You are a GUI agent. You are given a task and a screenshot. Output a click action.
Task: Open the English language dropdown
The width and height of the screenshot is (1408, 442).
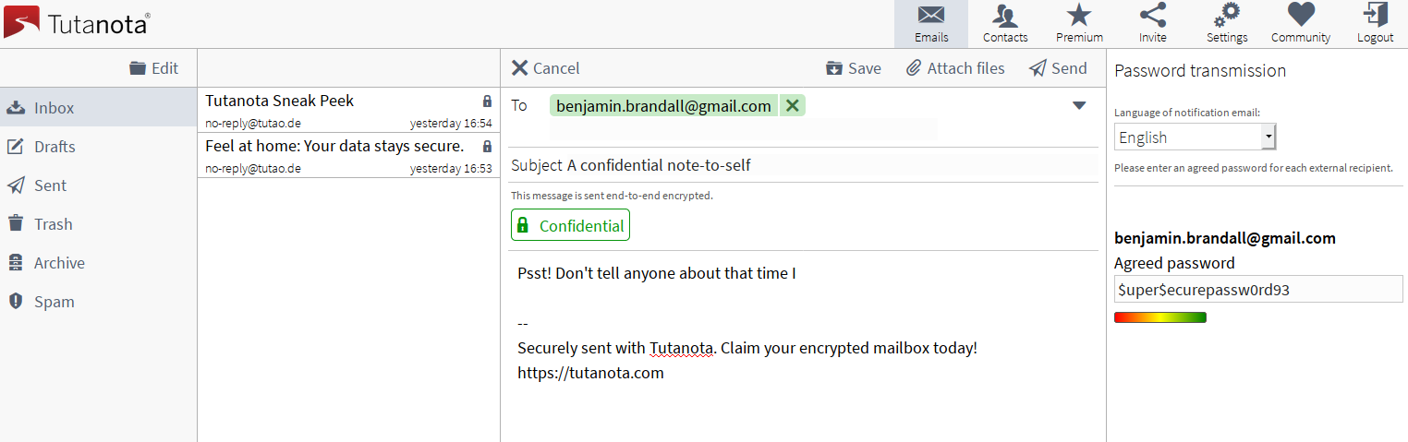point(1195,137)
